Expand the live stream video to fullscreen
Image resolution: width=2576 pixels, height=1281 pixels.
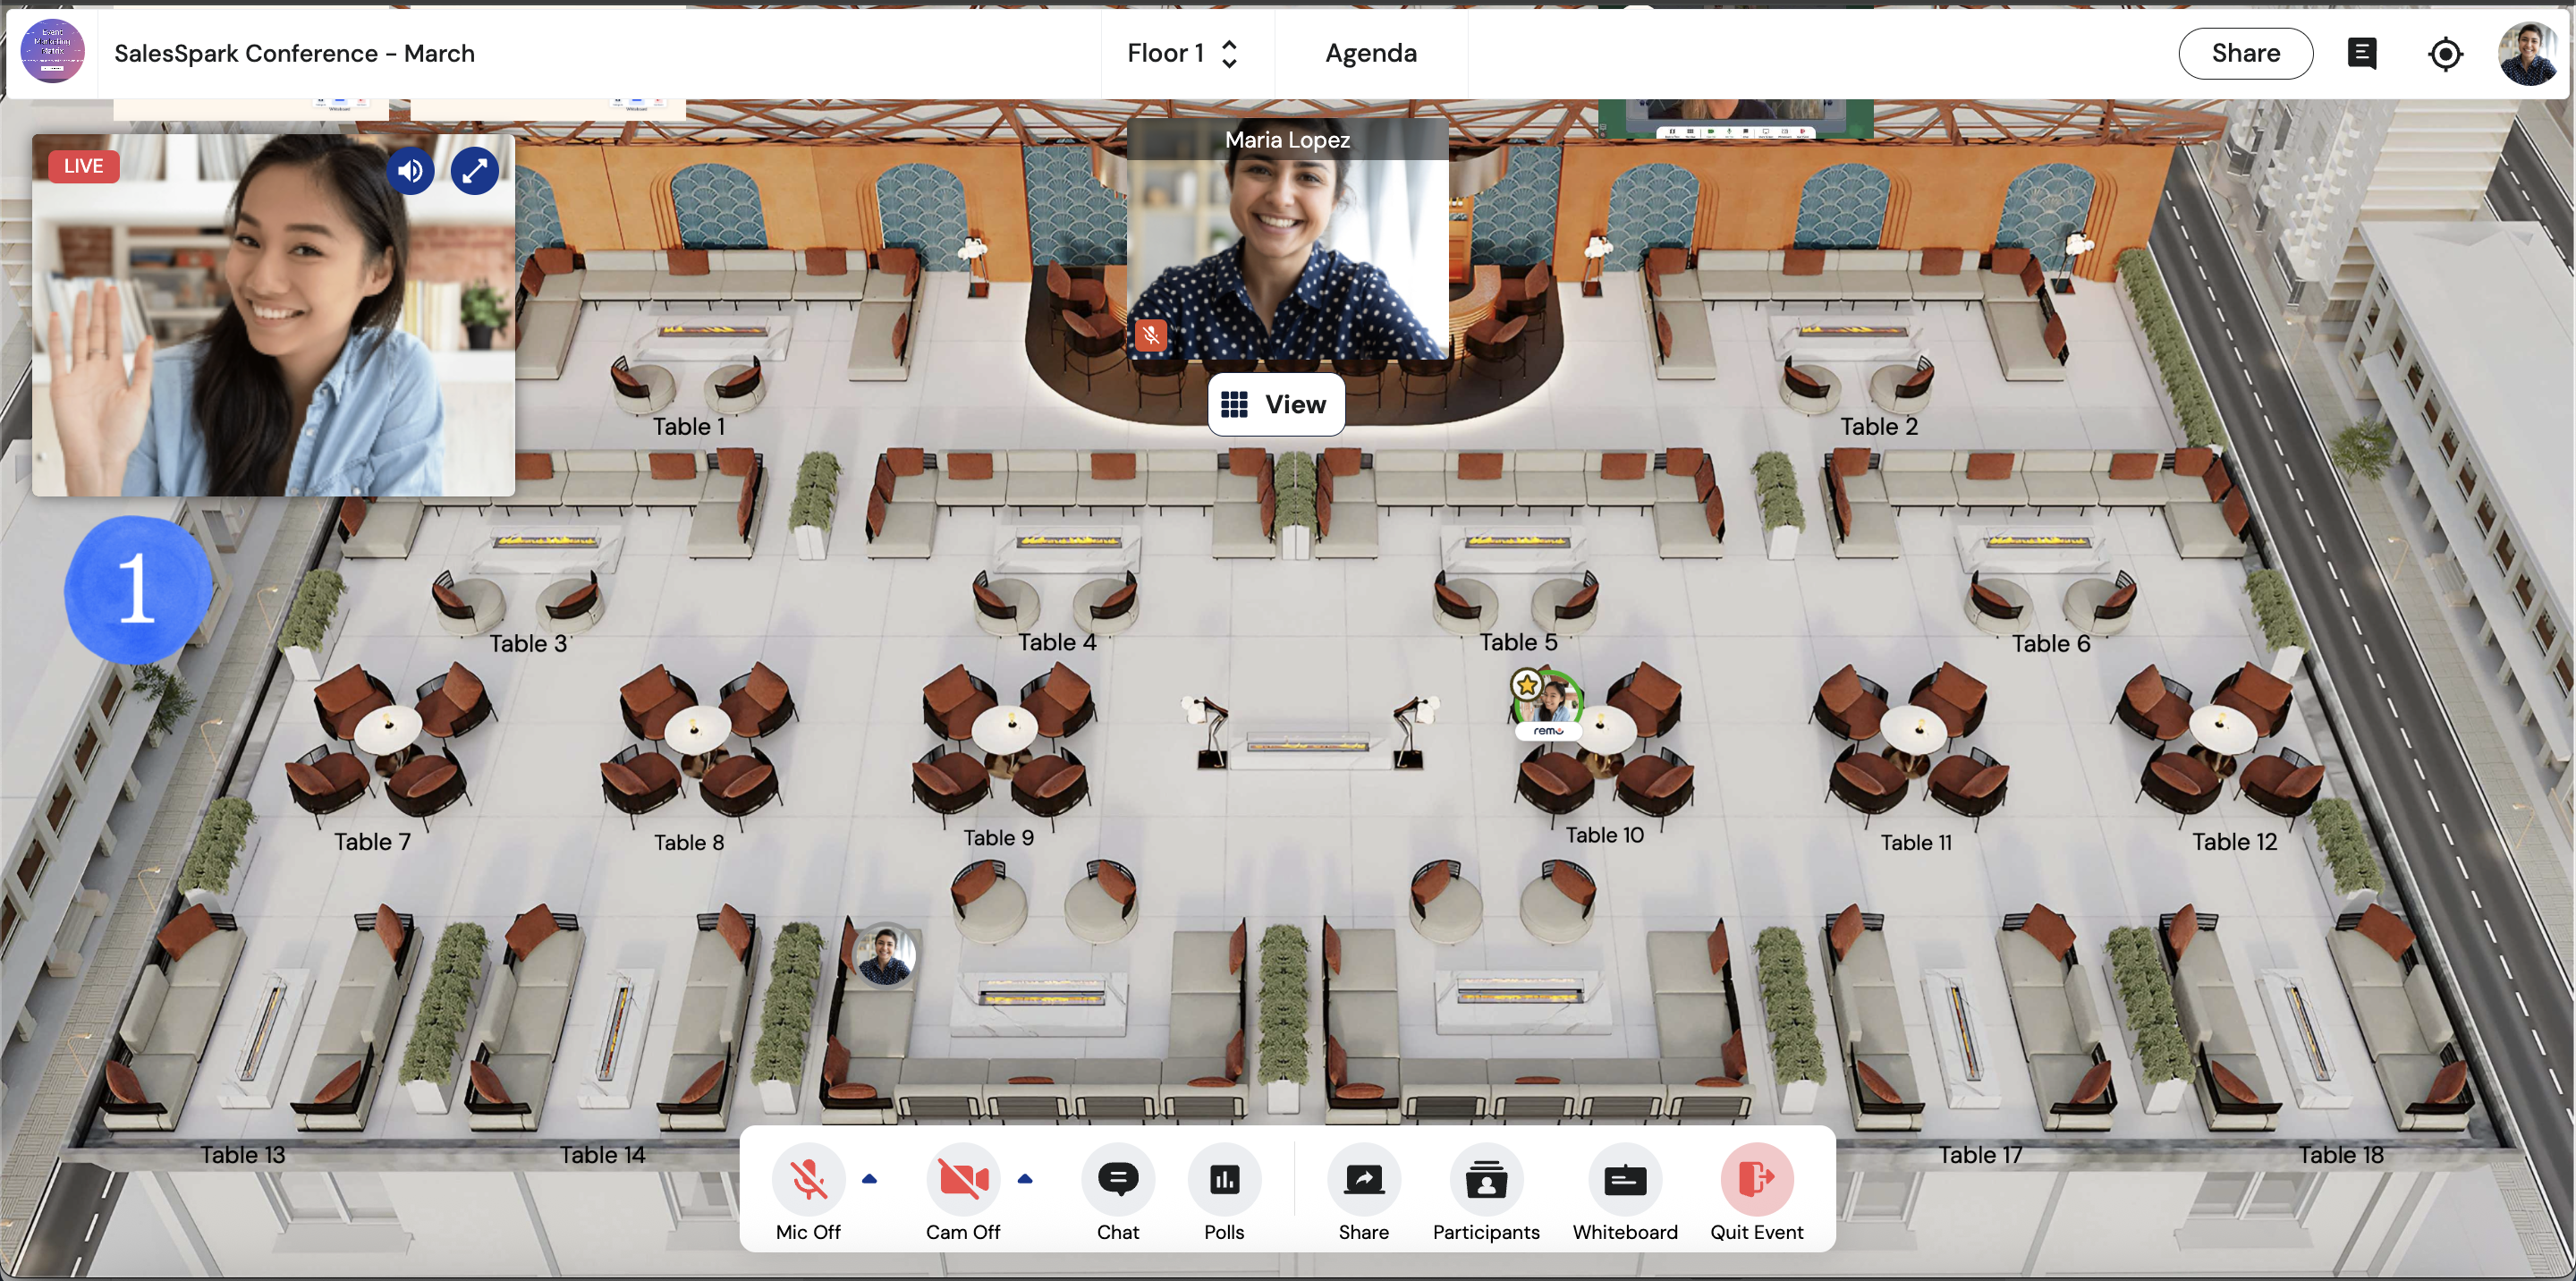(474, 171)
